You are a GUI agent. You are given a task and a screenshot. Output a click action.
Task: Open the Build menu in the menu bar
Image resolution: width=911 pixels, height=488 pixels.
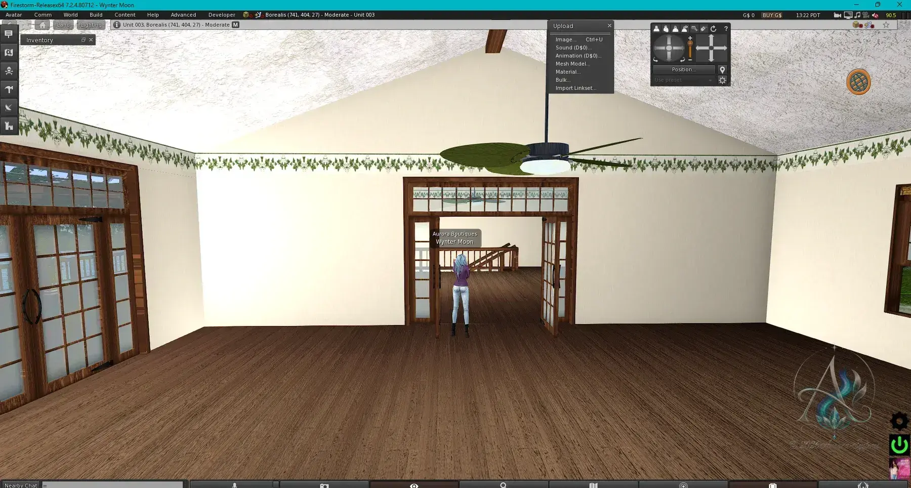click(96, 15)
